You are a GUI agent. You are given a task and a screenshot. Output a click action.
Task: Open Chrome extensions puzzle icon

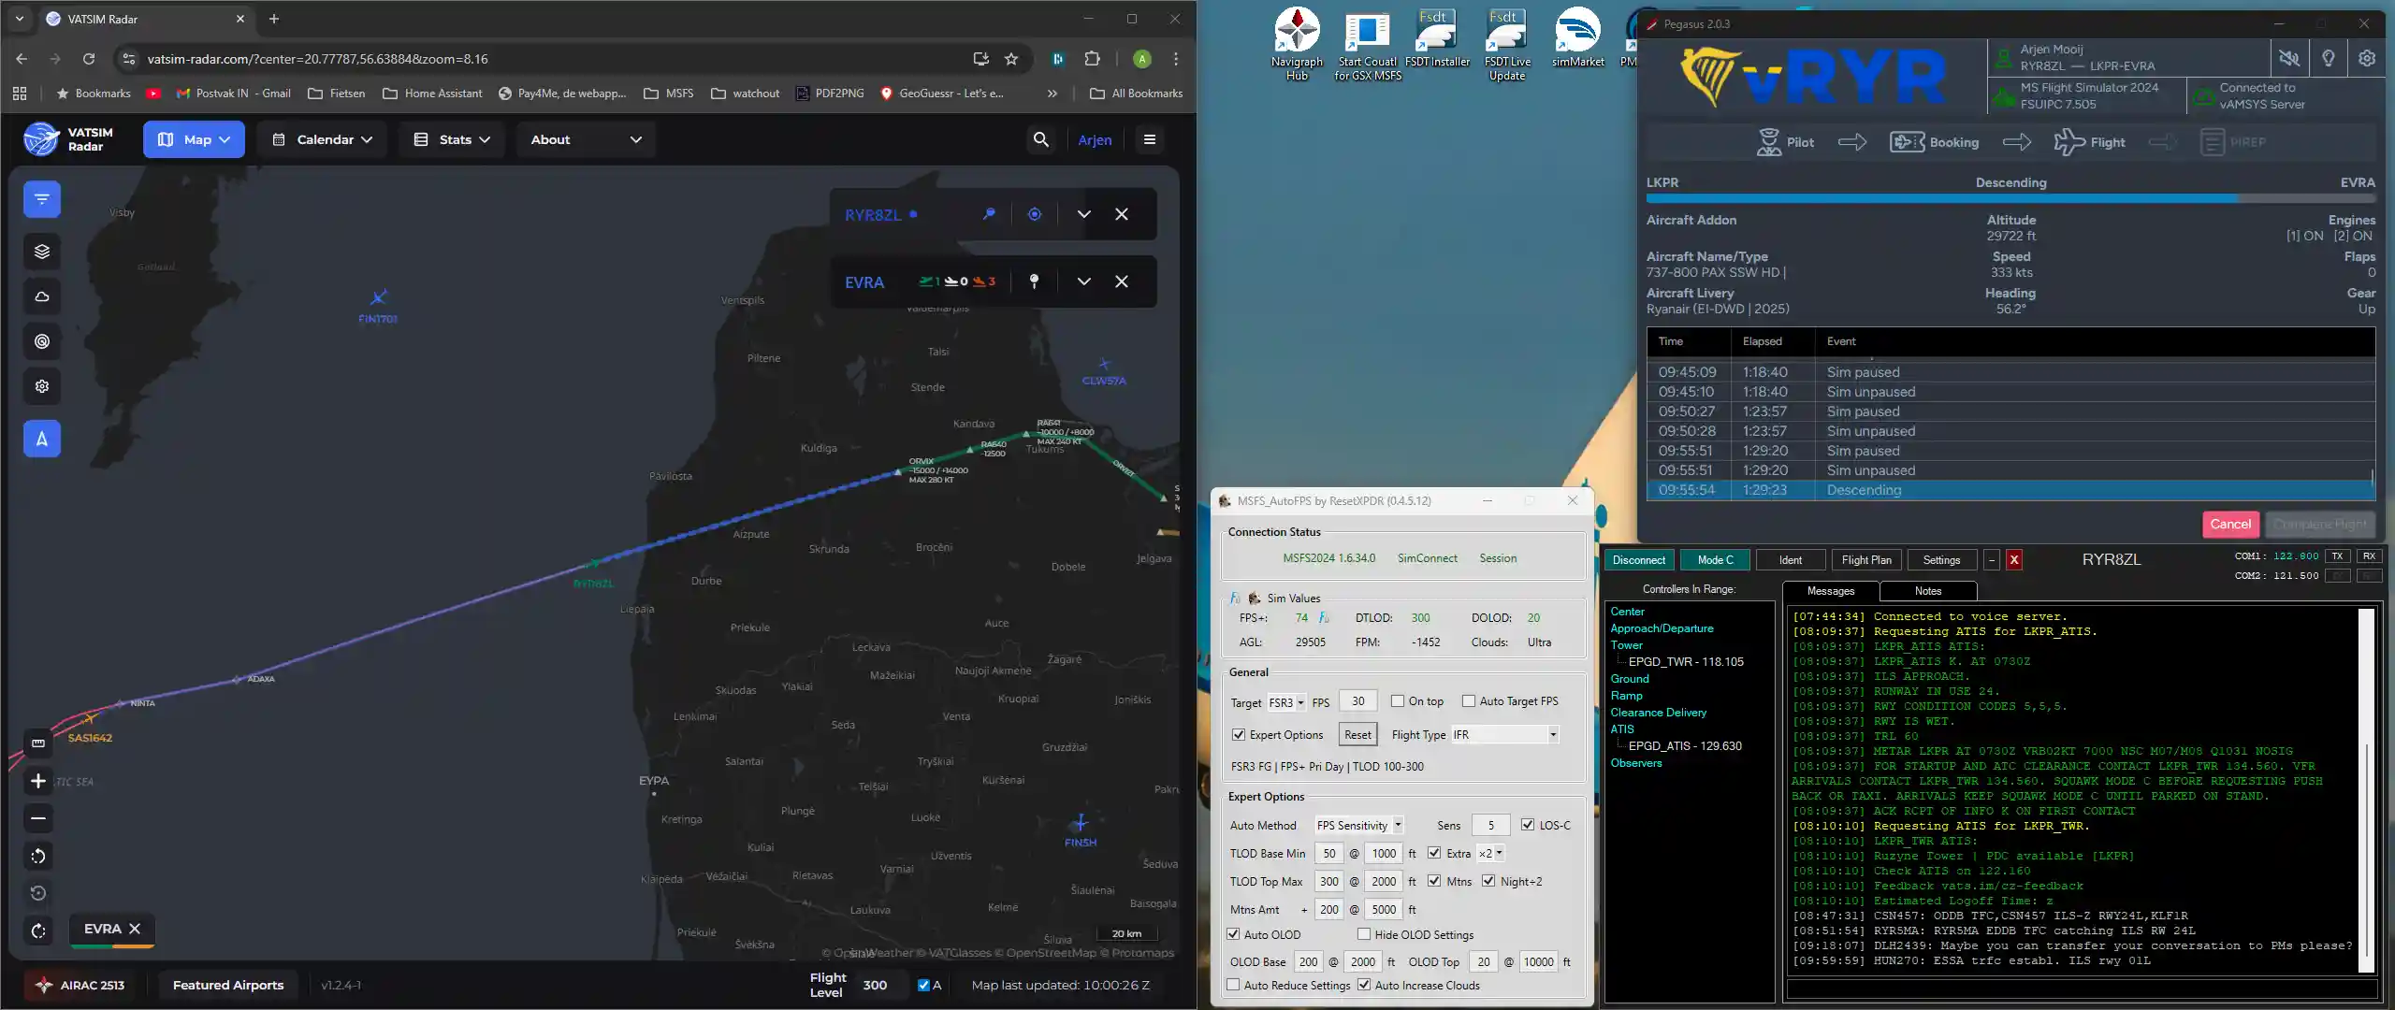(x=1092, y=59)
